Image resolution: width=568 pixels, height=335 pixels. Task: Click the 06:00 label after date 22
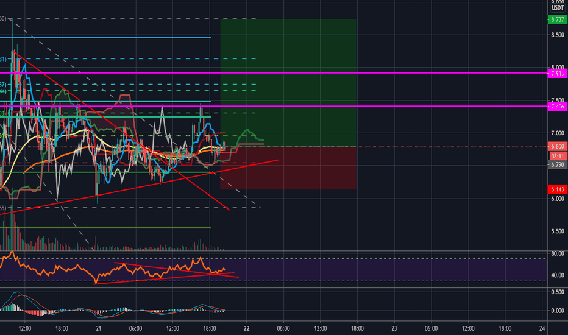coord(283,328)
